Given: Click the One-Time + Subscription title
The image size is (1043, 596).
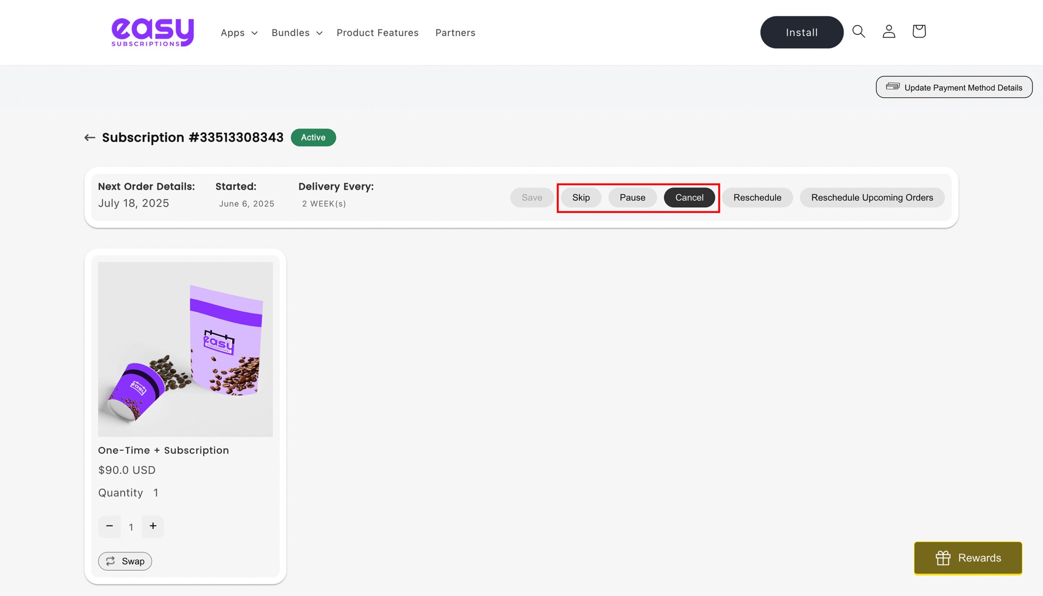Looking at the screenshot, I should 163,450.
